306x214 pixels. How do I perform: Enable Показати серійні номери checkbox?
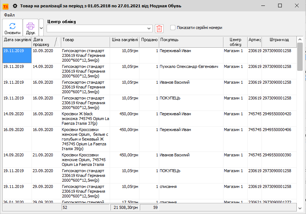173,28
